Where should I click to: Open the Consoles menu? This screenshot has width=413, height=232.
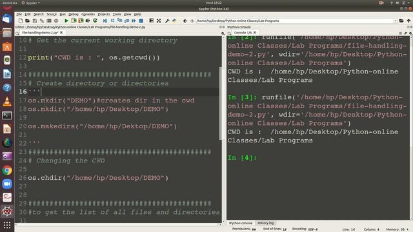coord(88,14)
